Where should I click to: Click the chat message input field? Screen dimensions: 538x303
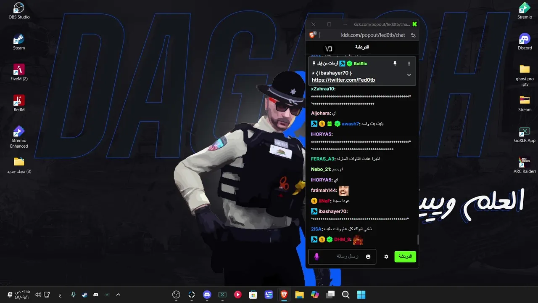tap(341, 256)
